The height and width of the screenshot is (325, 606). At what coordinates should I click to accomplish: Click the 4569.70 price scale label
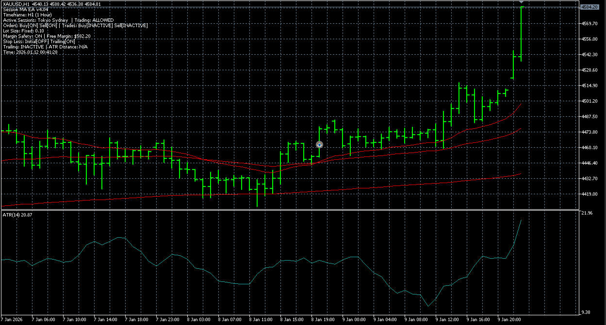pos(589,23)
